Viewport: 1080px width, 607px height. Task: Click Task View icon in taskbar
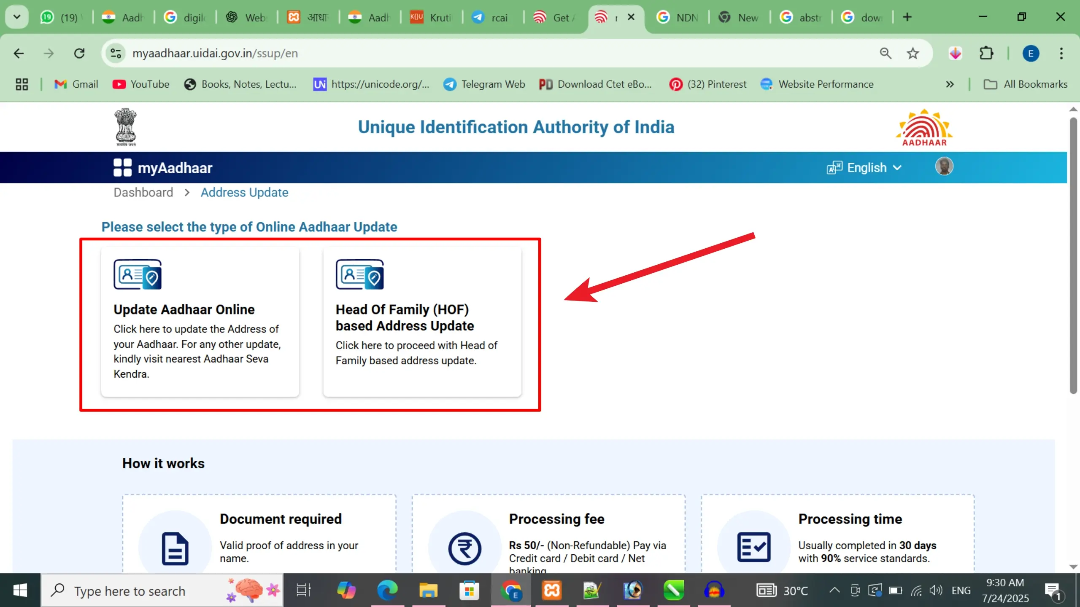303,590
